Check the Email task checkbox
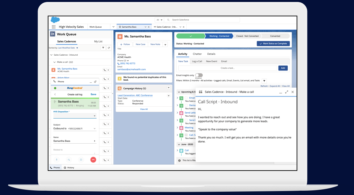This screenshot has width=354, height=195. point(186,98)
